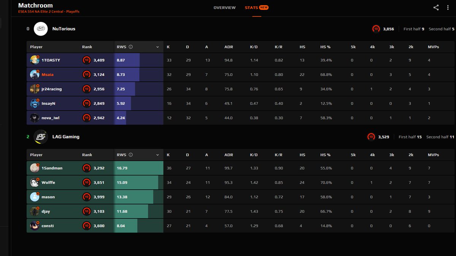Switch to the Overview tab

[x=225, y=8]
